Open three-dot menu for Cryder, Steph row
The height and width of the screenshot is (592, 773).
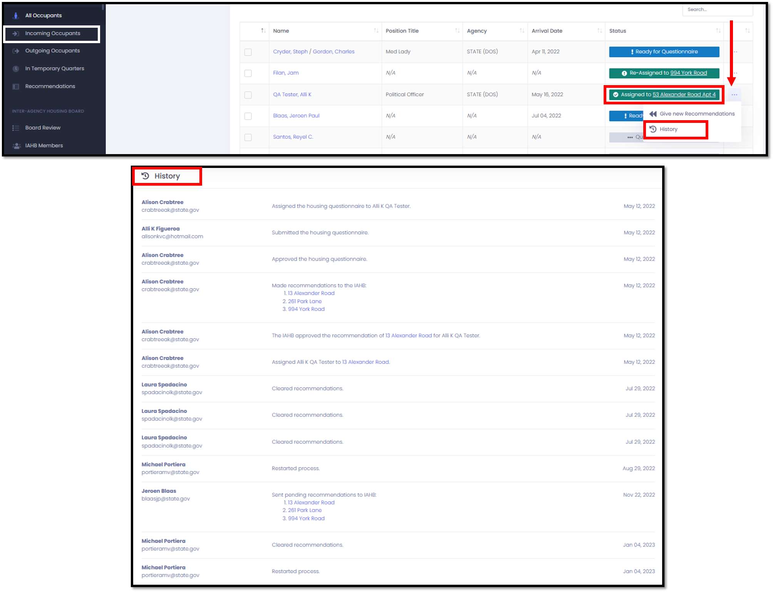[x=735, y=52]
